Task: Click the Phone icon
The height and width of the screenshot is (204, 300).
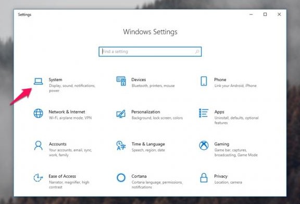Action: [x=204, y=81]
